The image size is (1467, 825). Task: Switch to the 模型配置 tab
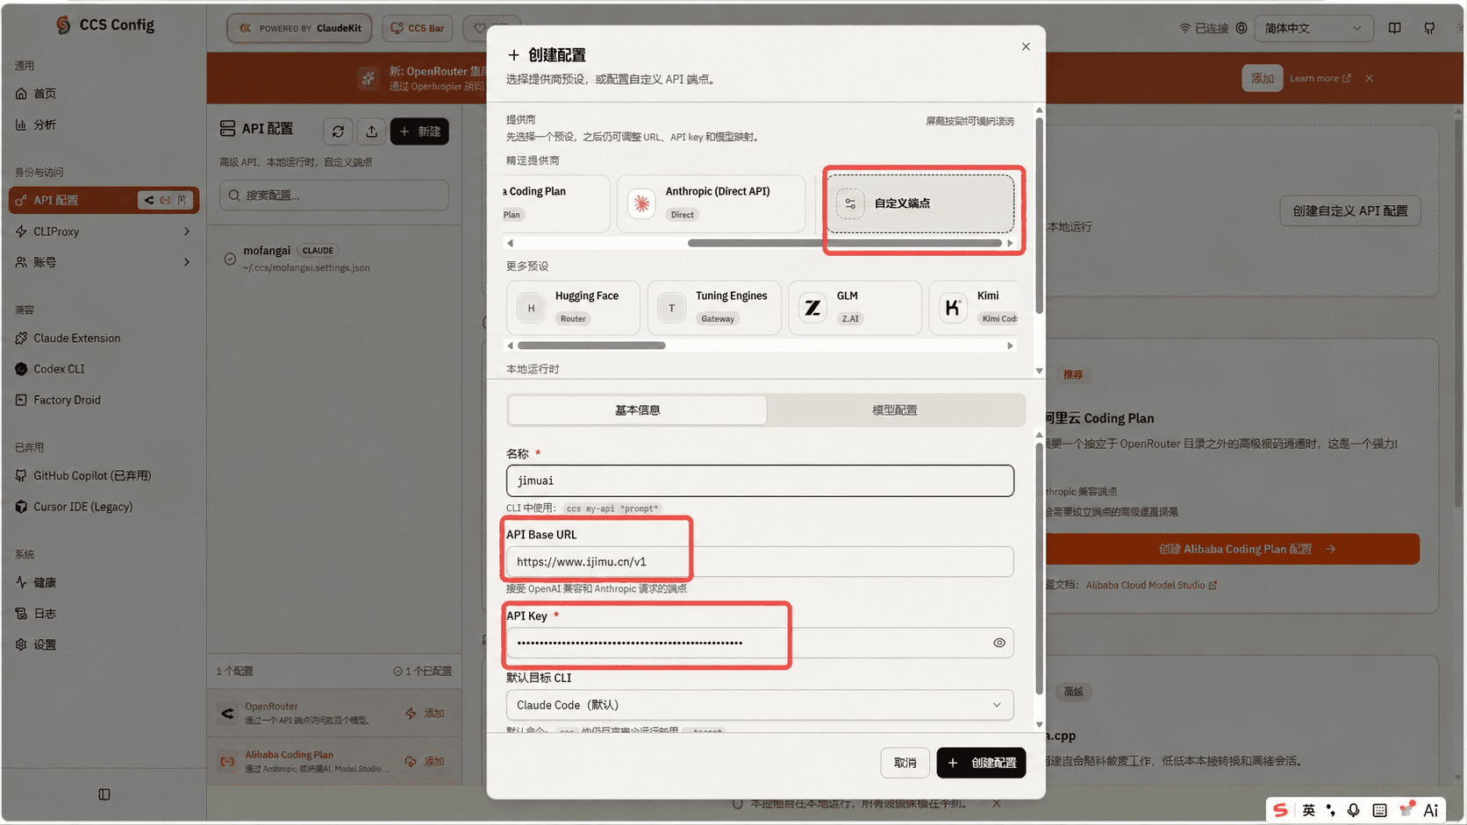point(895,410)
